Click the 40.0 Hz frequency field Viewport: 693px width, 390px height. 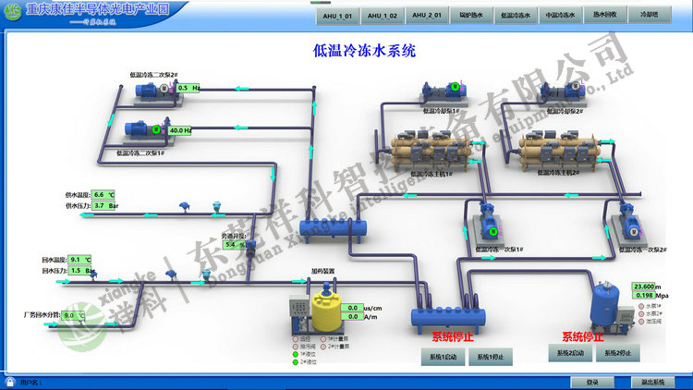[x=180, y=130]
